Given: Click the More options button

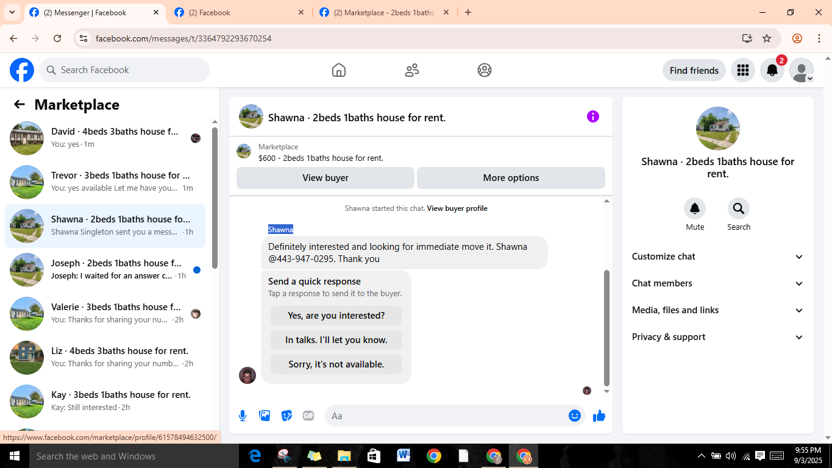Looking at the screenshot, I should pos(511,178).
